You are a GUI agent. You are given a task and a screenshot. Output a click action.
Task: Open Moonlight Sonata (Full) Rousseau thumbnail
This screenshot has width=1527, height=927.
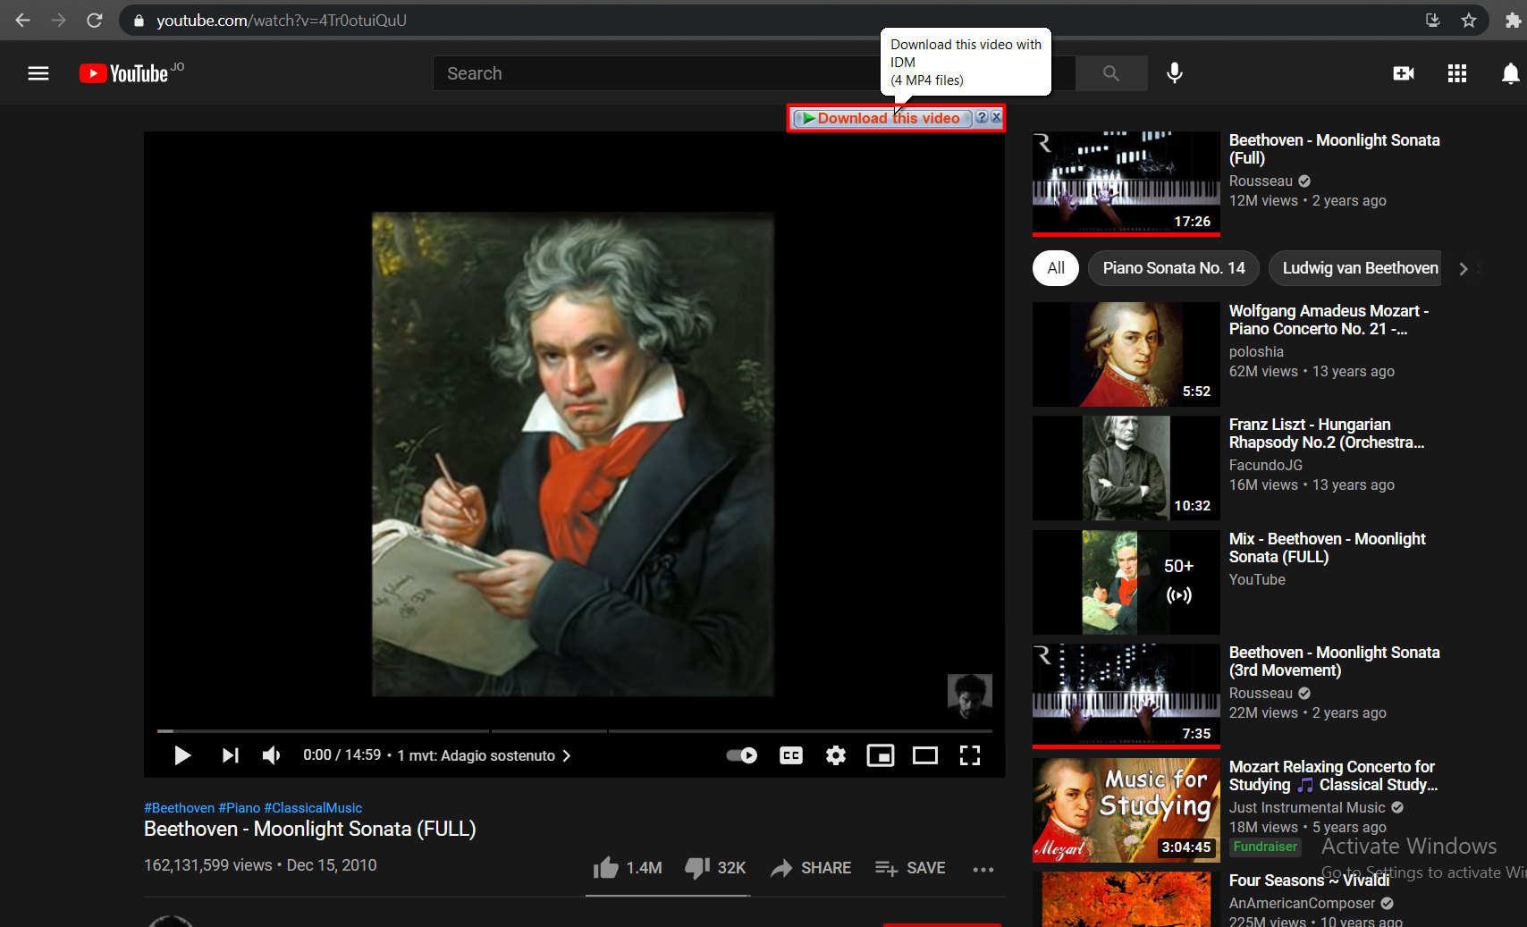(x=1126, y=183)
